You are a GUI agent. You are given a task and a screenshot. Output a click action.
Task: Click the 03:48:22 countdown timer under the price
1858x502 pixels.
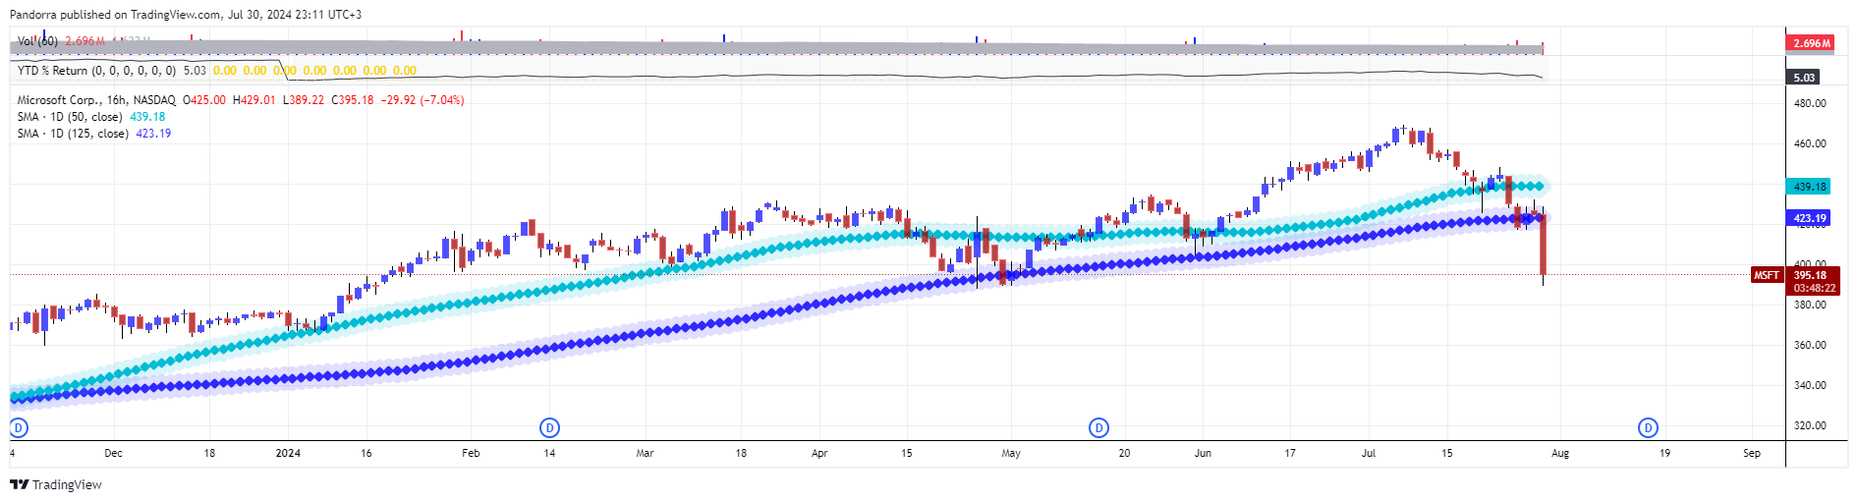tap(1814, 288)
